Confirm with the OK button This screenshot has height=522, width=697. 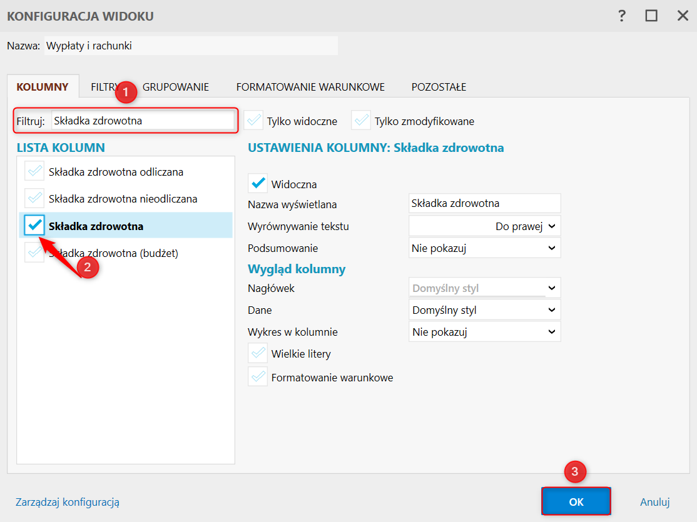pos(576,501)
